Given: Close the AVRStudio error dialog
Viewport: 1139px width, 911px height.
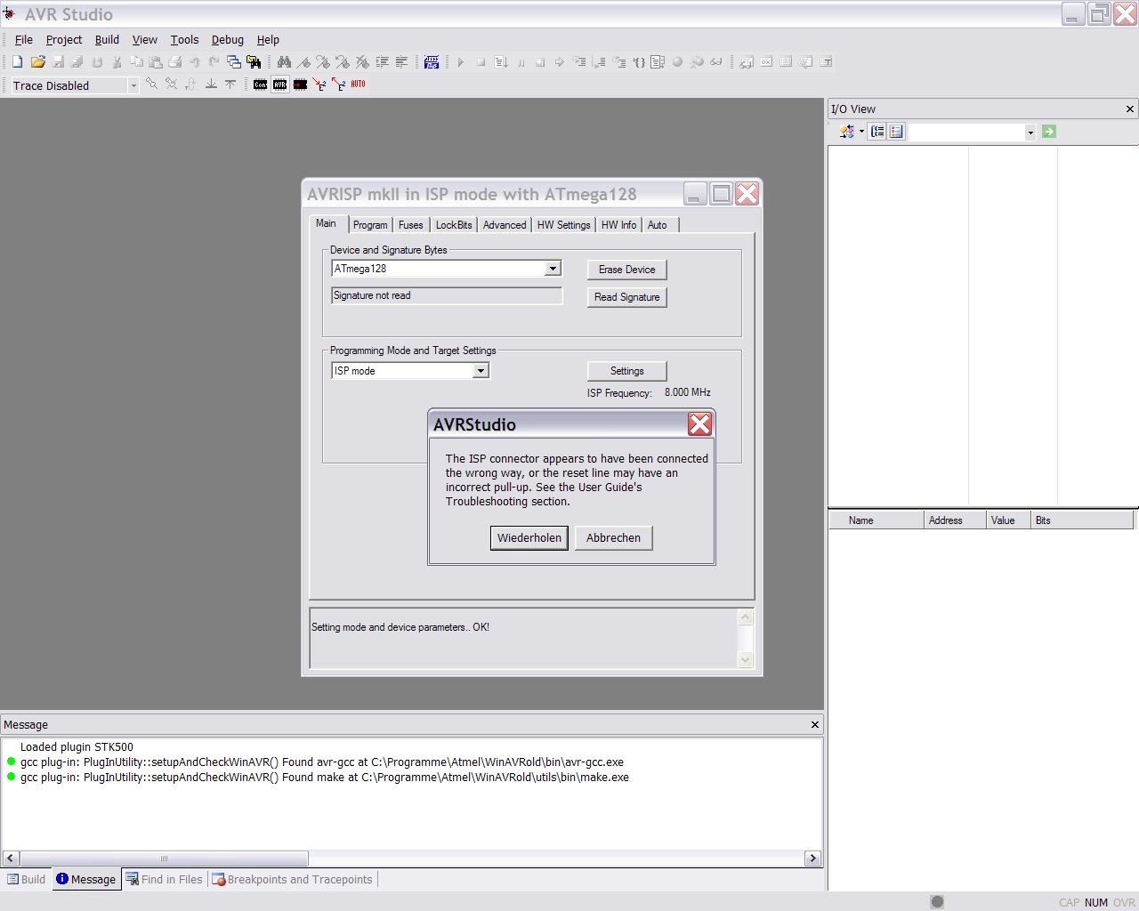Looking at the screenshot, I should click(699, 424).
